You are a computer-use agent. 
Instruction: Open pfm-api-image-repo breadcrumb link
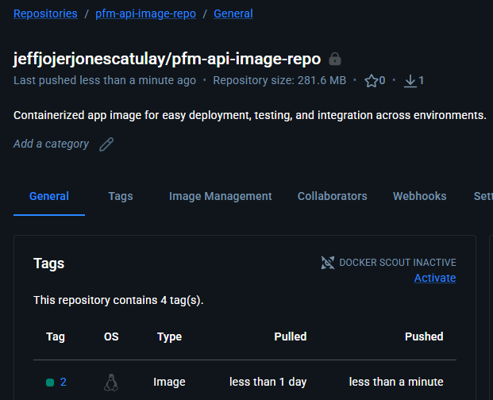tap(146, 13)
